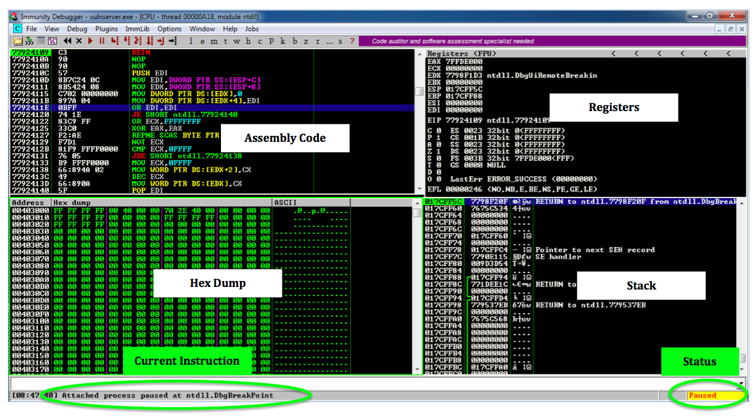Open the Debug menu
Image resolution: width=755 pixels, height=419 pixels.
pyautogui.click(x=77, y=29)
